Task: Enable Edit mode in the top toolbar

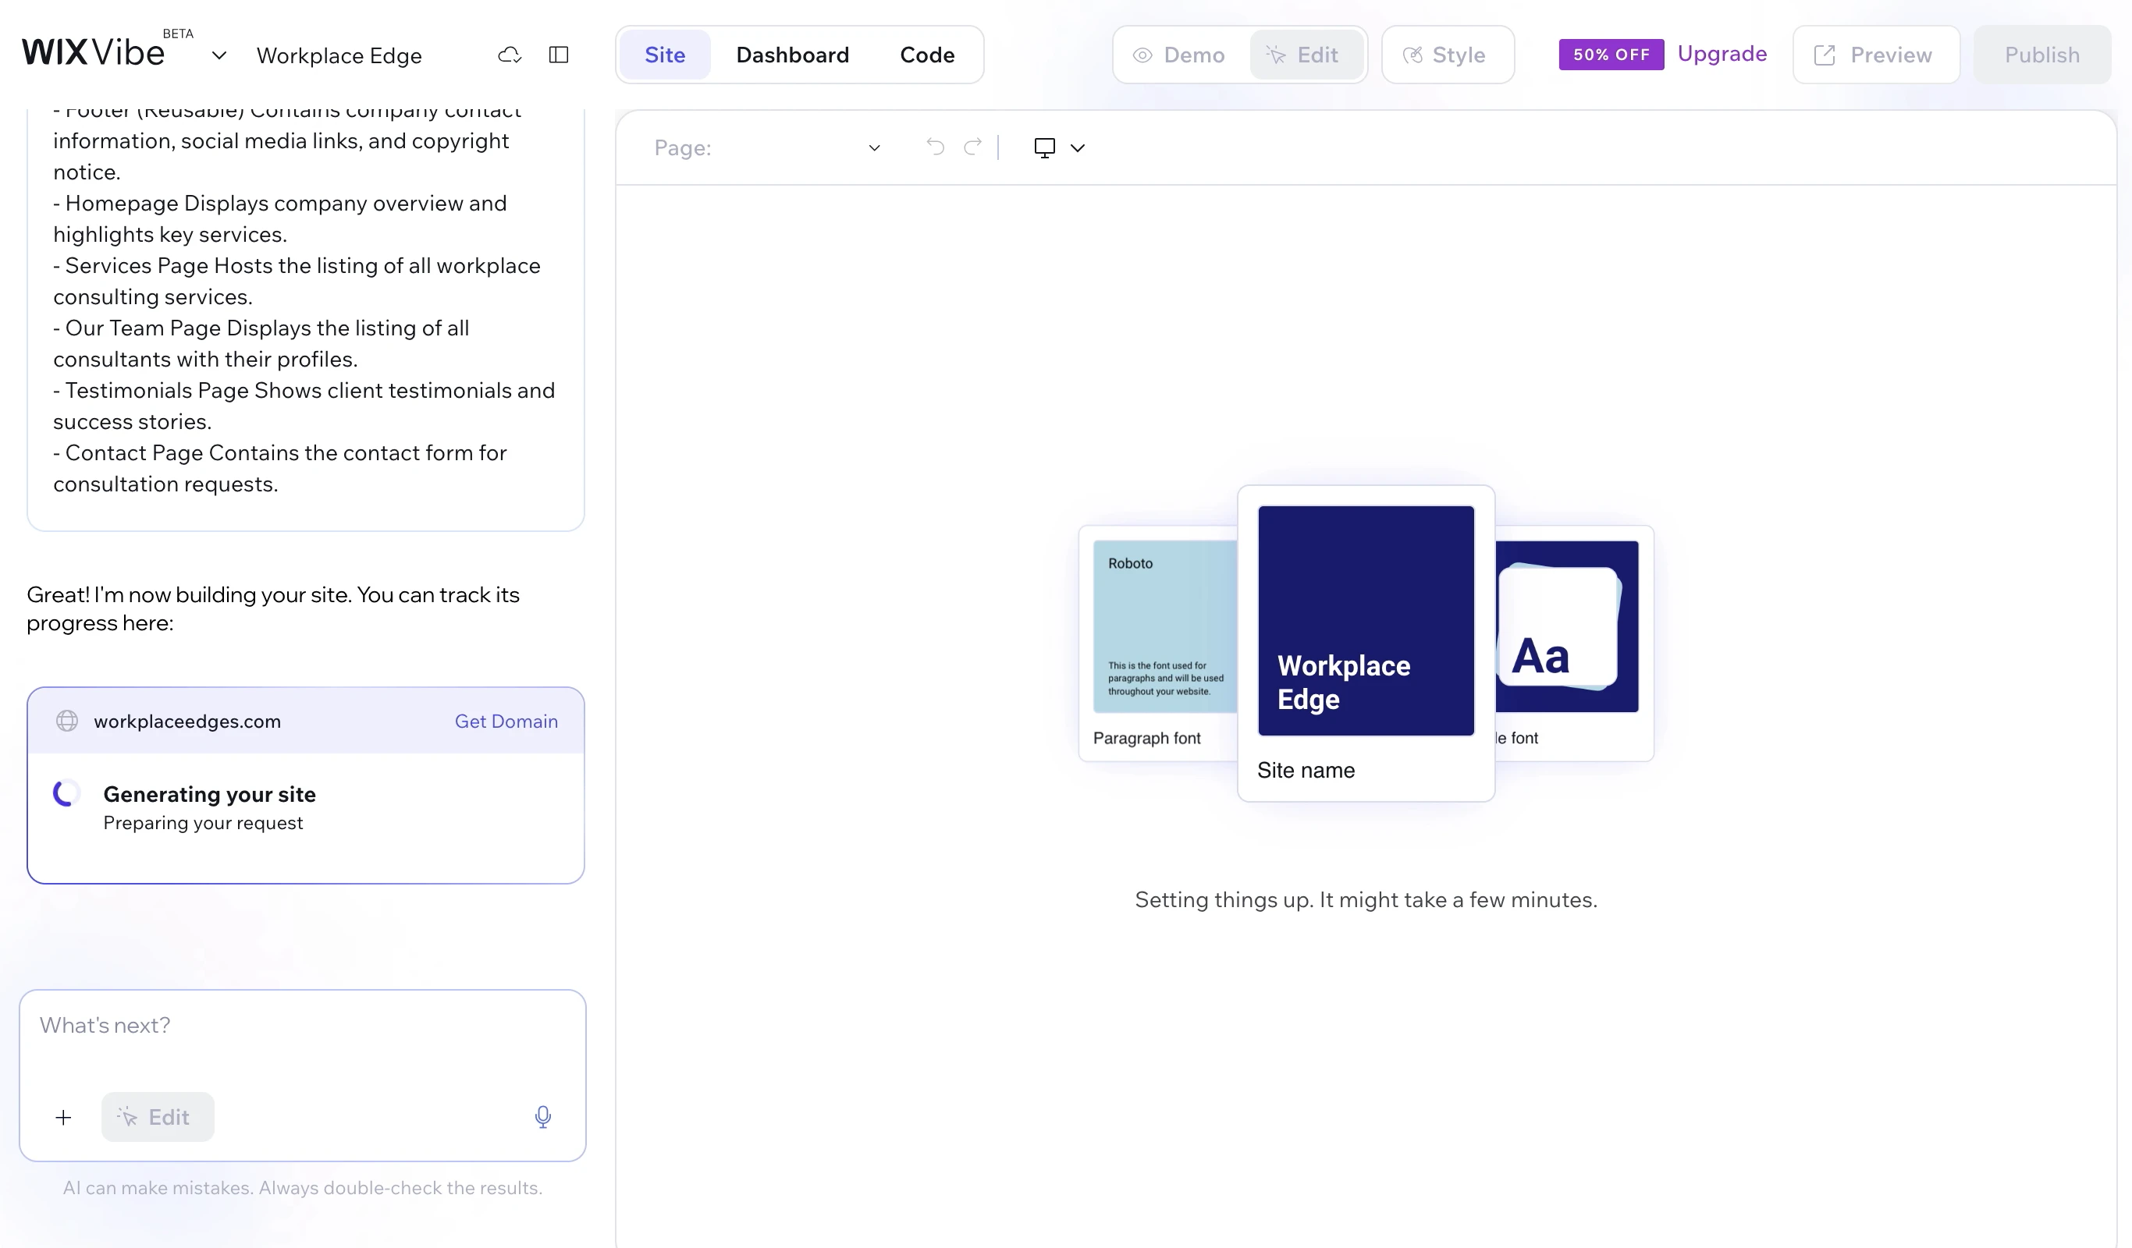Action: [x=1306, y=54]
